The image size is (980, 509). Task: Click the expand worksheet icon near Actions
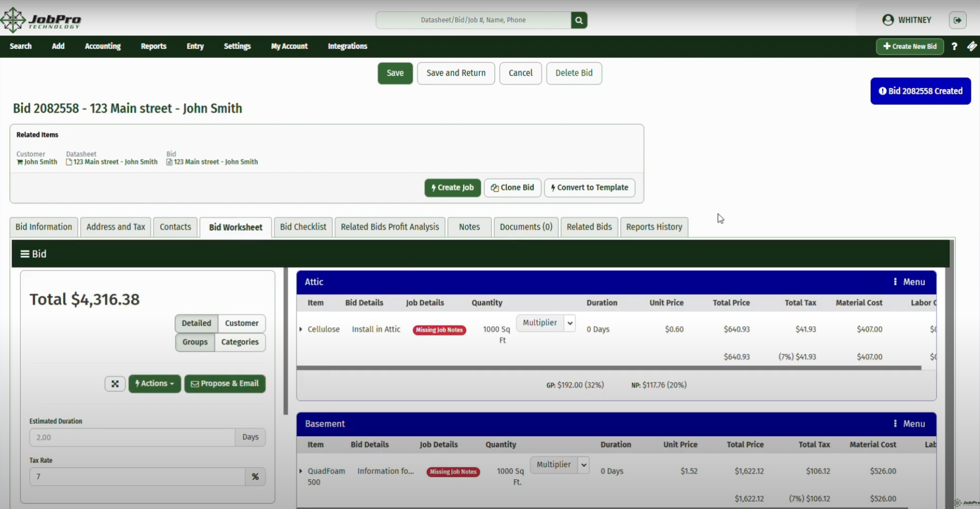(x=115, y=384)
